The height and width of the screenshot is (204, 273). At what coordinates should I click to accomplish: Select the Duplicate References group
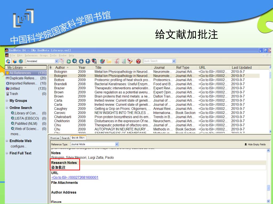coord(26,78)
